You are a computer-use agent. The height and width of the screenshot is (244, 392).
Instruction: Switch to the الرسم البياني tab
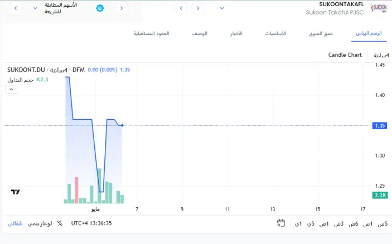(369, 33)
